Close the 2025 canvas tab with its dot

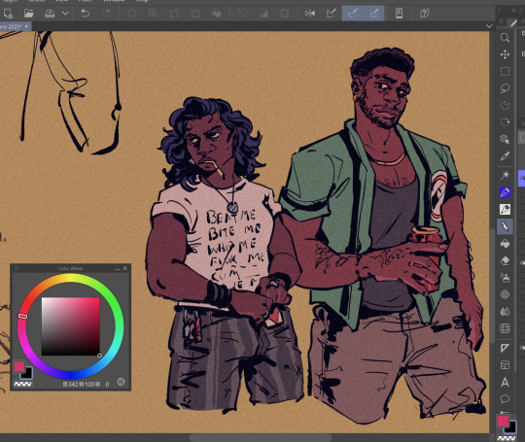tap(26, 26)
